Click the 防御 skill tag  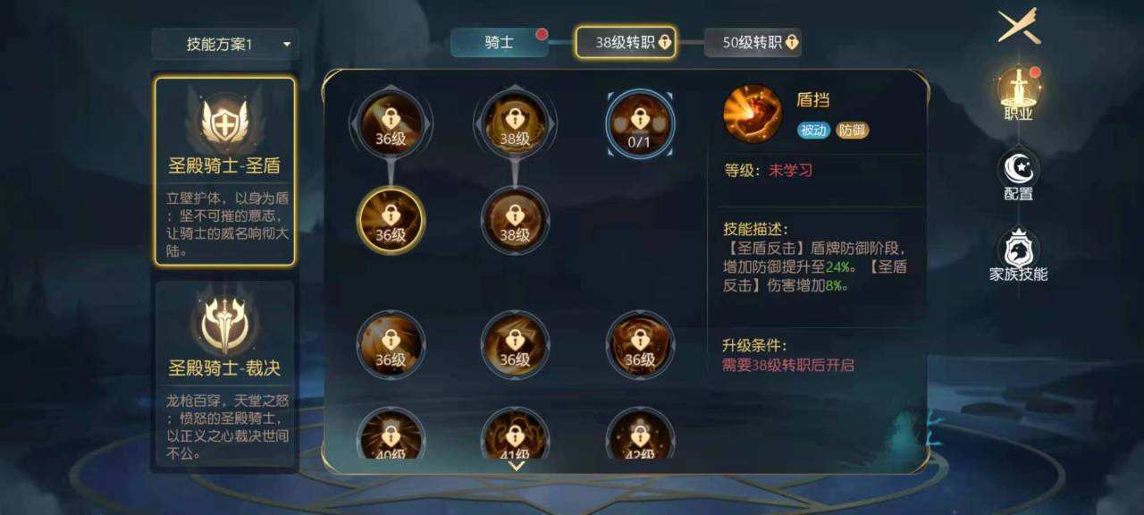[852, 131]
